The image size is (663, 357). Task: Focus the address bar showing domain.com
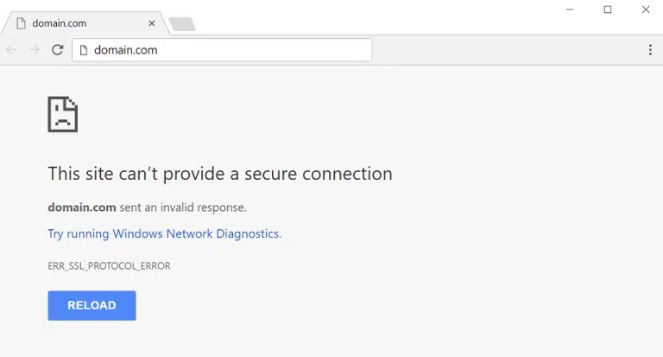(x=224, y=50)
